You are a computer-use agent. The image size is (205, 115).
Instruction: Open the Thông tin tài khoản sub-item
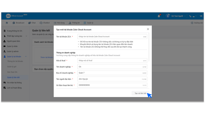coord(15,61)
